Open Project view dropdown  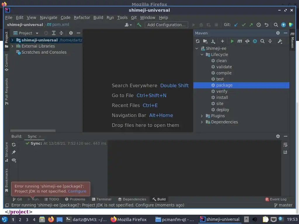(x=26, y=33)
